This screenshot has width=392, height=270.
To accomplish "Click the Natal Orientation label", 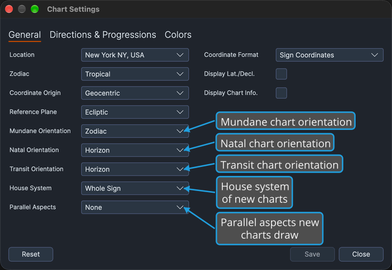I will click(x=34, y=150).
